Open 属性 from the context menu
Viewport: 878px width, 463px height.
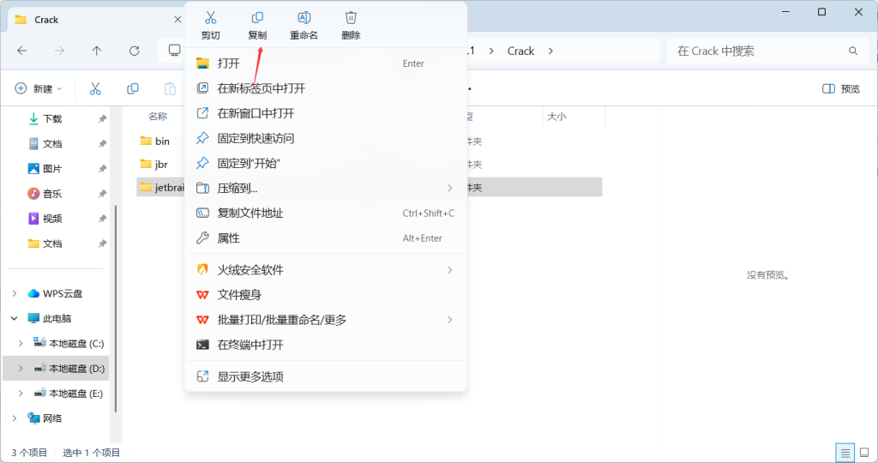(325, 238)
